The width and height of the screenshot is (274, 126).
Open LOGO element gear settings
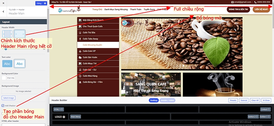pos(64,117)
